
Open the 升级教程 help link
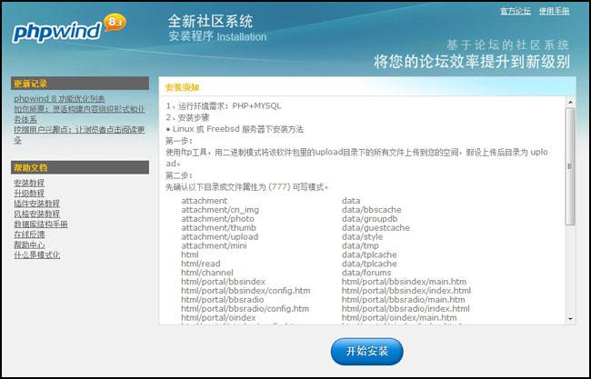(29, 194)
